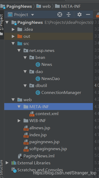Select PagingNews.iml file name
Viewport: 99px width, 178px height.
[x=39, y=156]
